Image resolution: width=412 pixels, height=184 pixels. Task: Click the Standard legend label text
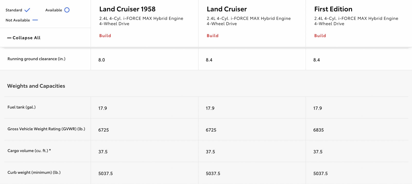14,10
